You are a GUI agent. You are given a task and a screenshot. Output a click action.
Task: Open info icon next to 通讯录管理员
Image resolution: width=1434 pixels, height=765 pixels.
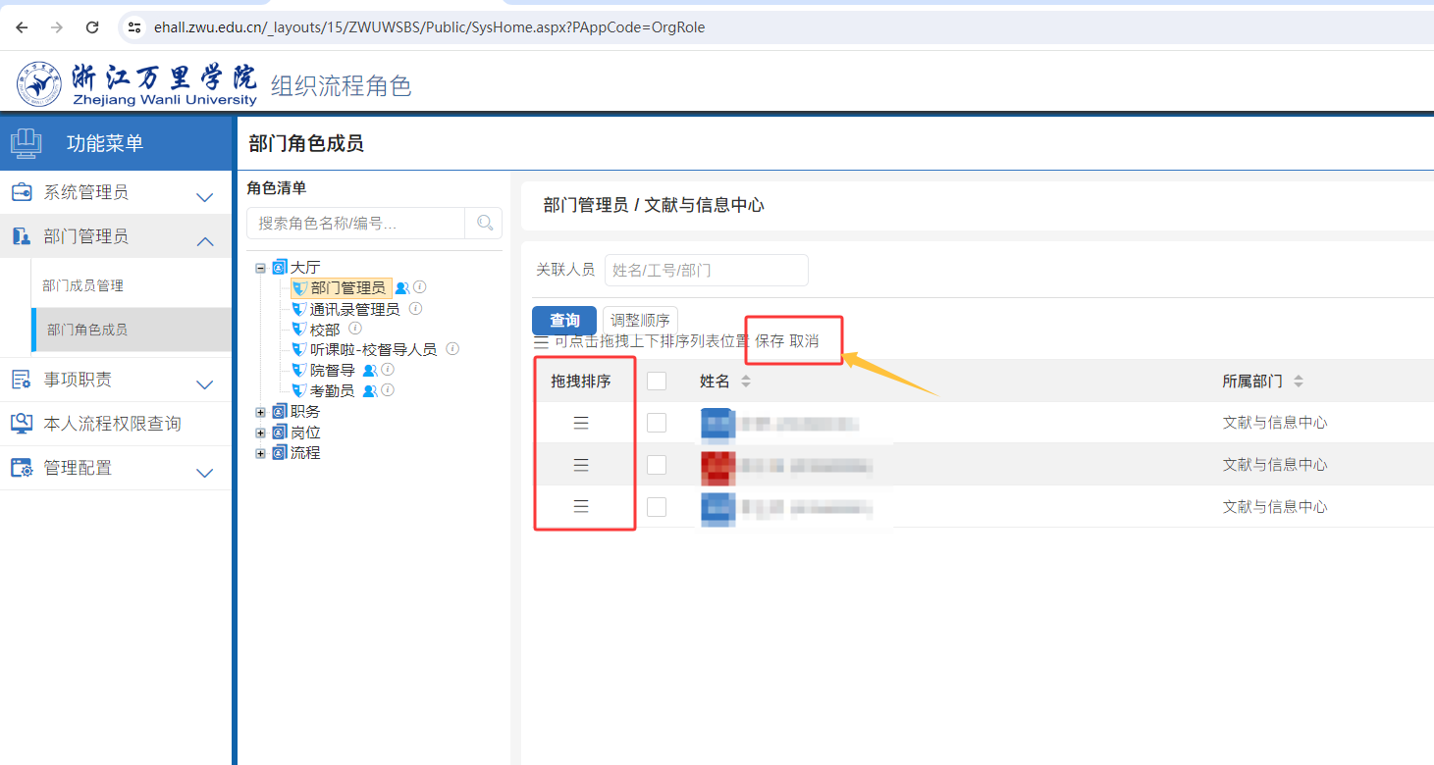coord(415,309)
